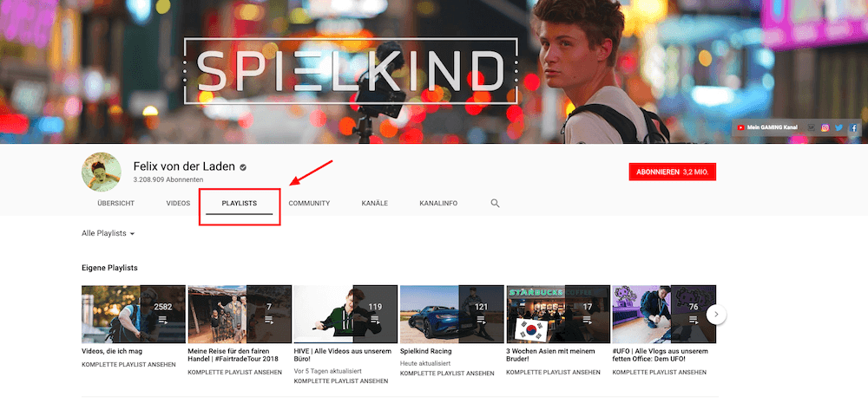Open the 3 Wochen Asien playlist thumbnail
868x403 pixels.
point(558,315)
